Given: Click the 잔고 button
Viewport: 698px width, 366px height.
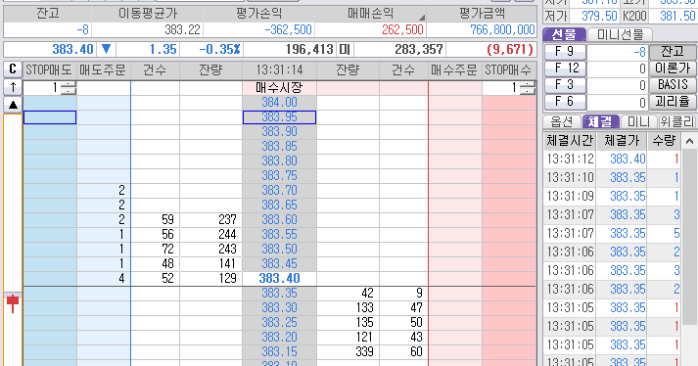Looking at the screenshot, I should click(x=673, y=51).
